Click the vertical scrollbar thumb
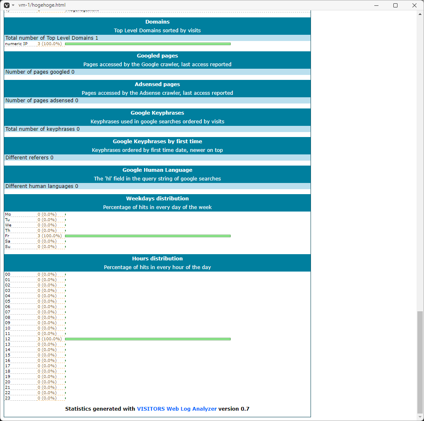 click(420, 362)
